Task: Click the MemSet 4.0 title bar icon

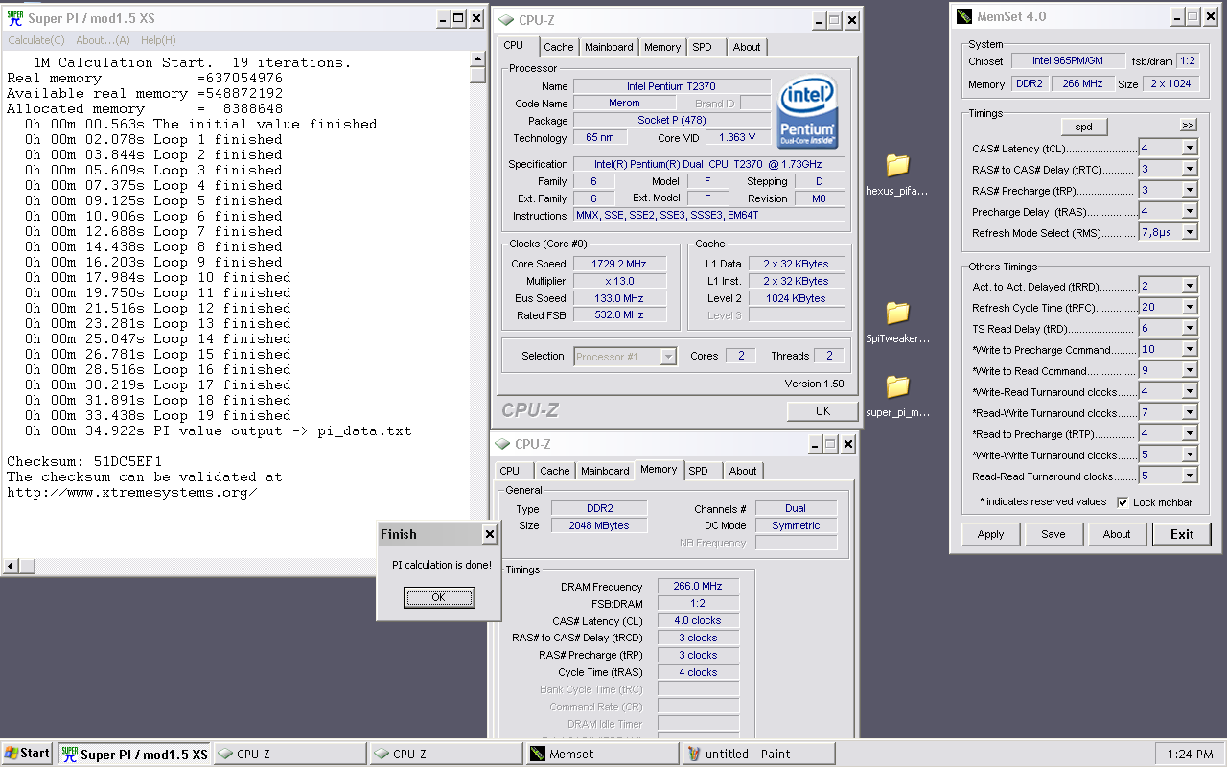Action: 964,16
